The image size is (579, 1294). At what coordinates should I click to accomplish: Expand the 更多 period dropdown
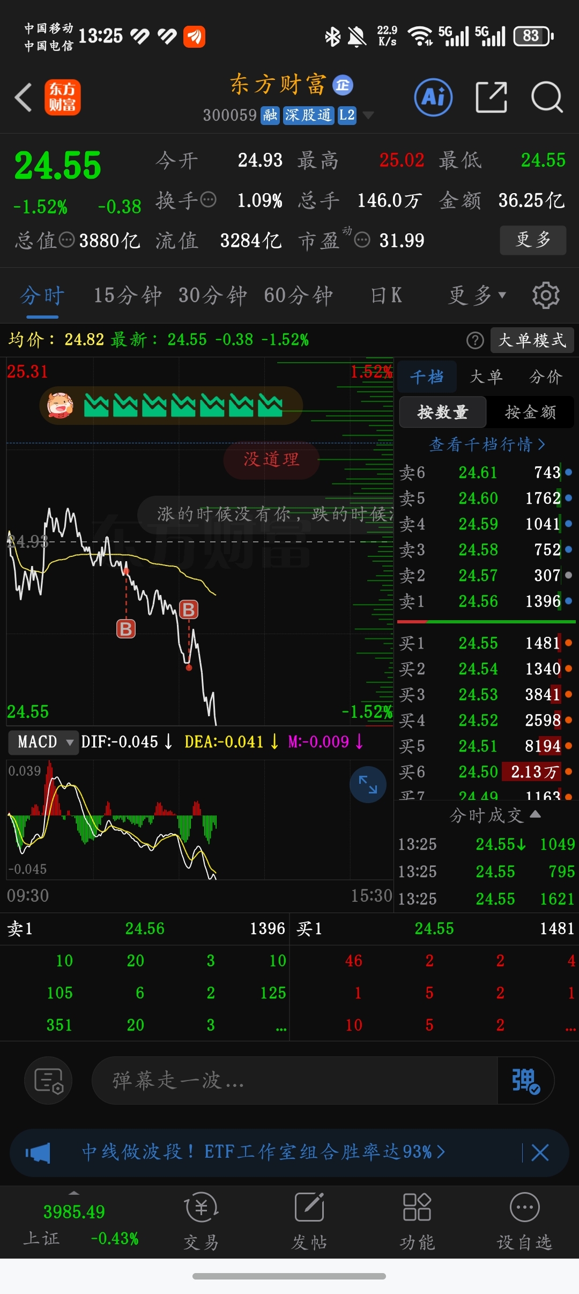[477, 295]
